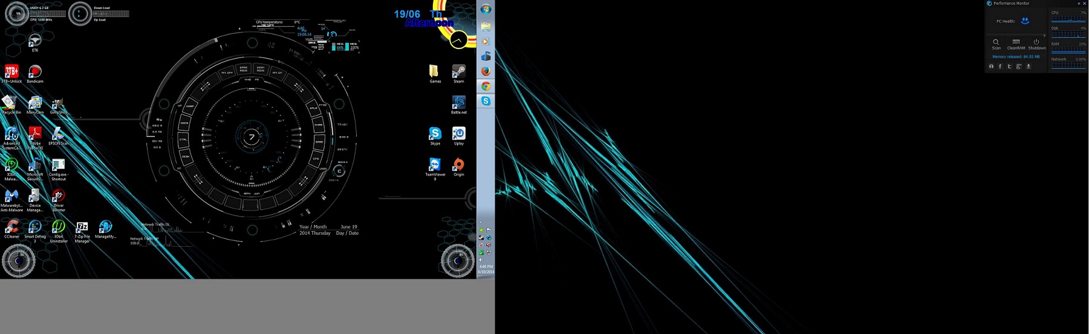This screenshot has width=1089, height=334.
Task: Click the PC Health smiley face
Action: coord(1025,21)
